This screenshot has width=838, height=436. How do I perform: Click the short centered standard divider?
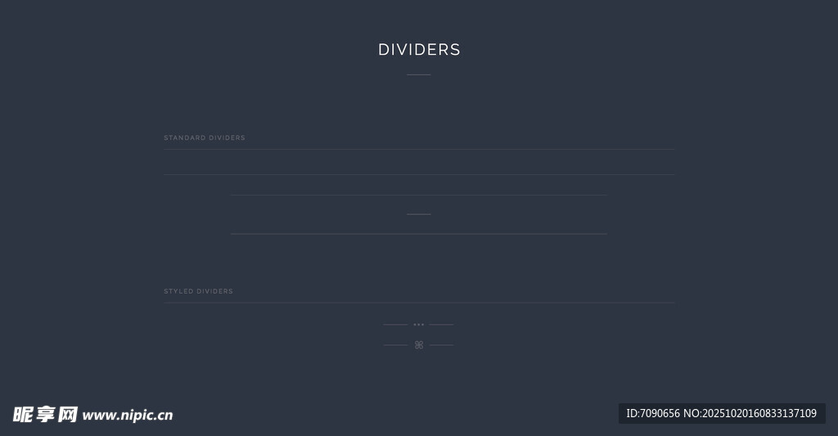pyautogui.click(x=418, y=214)
